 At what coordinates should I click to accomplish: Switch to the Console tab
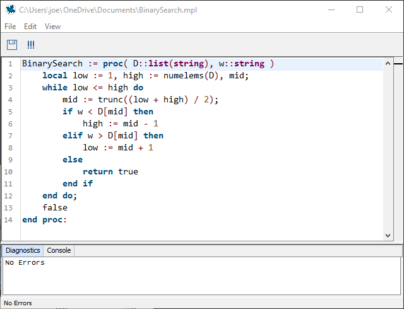tap(59, 250)
